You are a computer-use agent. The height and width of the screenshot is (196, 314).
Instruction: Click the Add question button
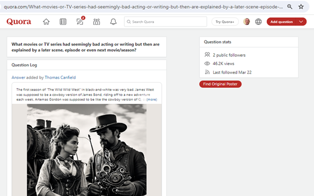pos(282,22)
